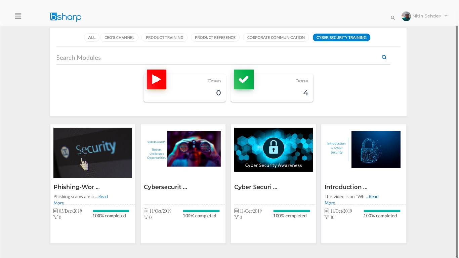Image resolution: width=459 pixels, height=258 pixels.
Task: Click the 03/Dec/2019 date text
Action: 71,211
